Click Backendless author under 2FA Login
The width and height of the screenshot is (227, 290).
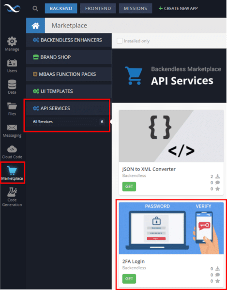click(134, 268)
